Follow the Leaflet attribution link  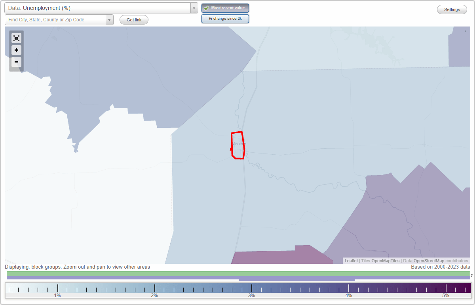coord(351,261)
